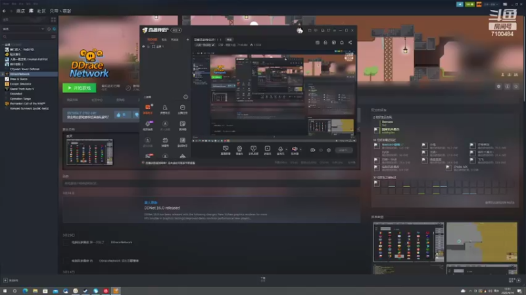The height and width of the screenshot is (295, 526).
Task: Open the third-row rightmost toolbox tool
Action: pos(182,142)
